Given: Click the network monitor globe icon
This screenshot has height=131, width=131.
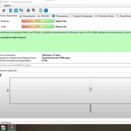Looking at the screenshot, I should (x=21, y=10).
